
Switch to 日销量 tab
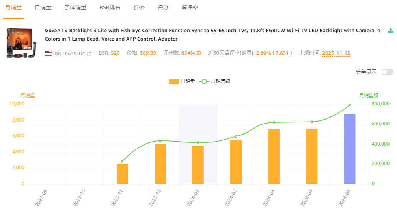click(43, 7)
